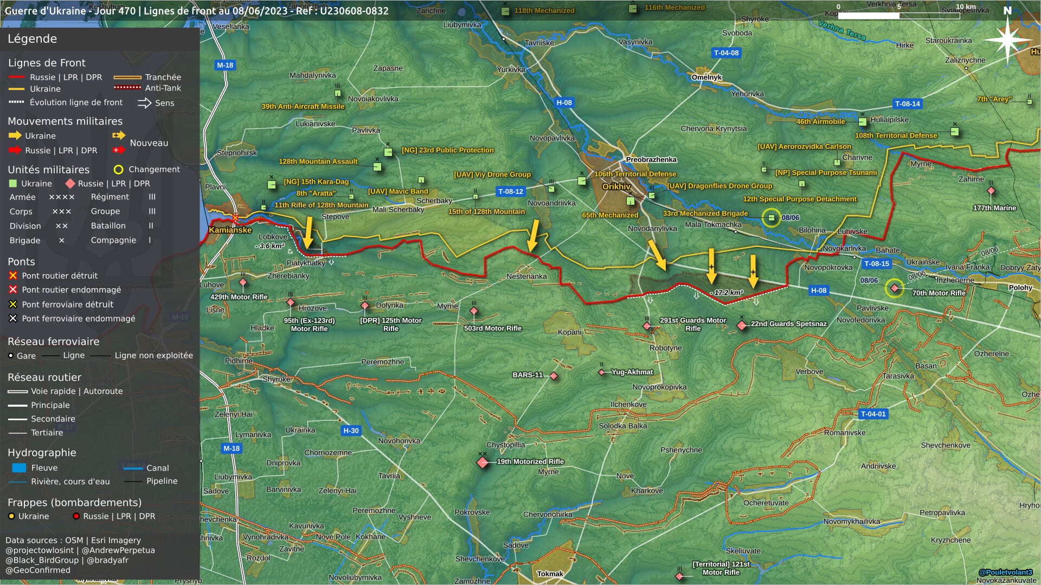
Task: Click the Orikhiv city label
Action: click(x=616, y=186)
